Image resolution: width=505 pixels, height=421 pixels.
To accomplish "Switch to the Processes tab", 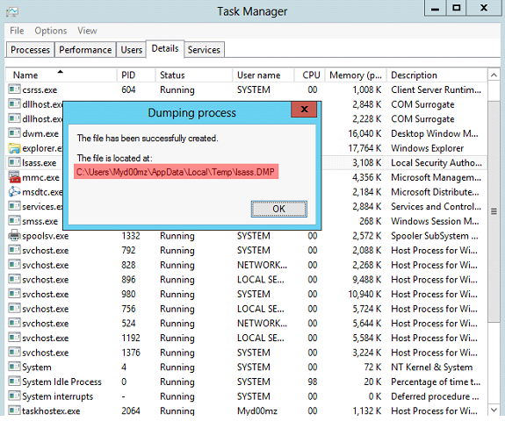I will click(30, 50).
